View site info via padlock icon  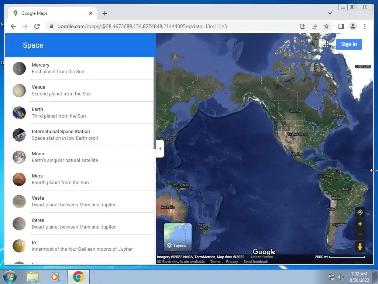52,26
